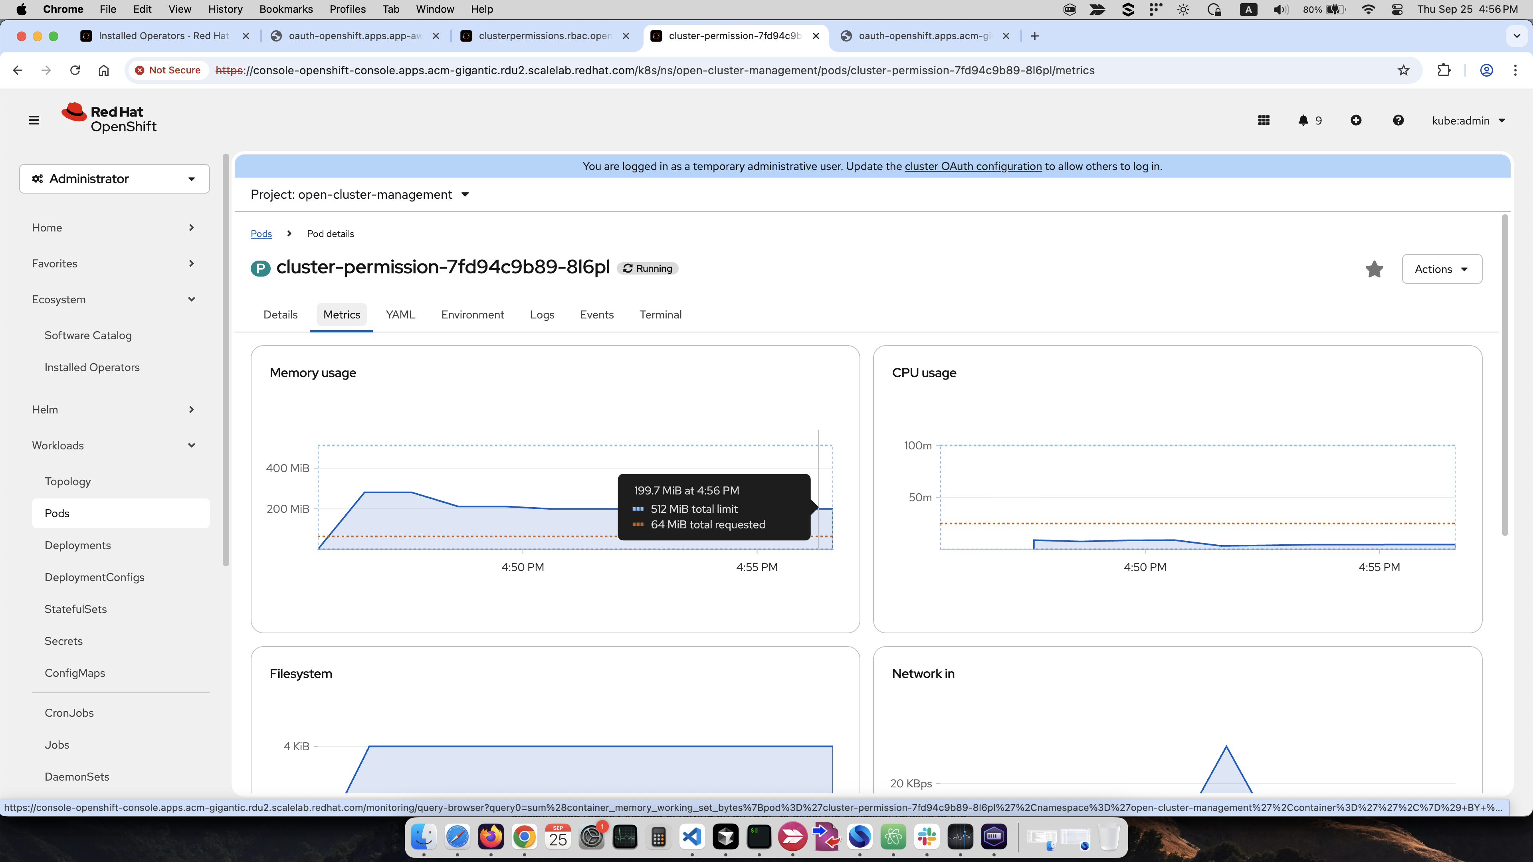Open the application launcher grid icon

tap(1264, 120)
